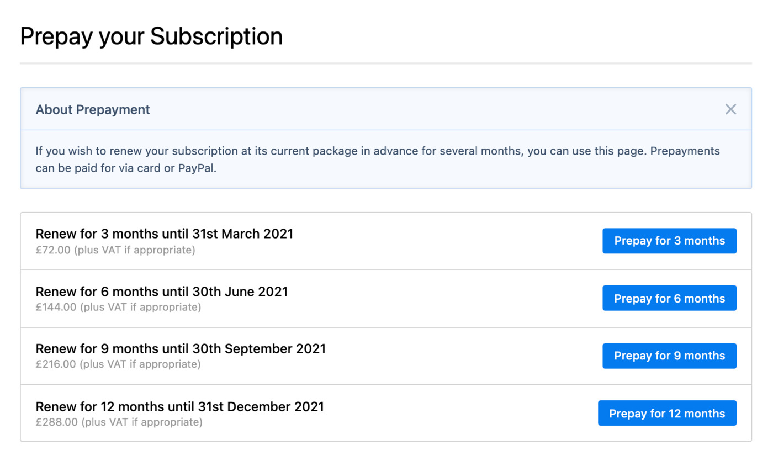Click the £216.00 price amount

(x=56, y=364)
